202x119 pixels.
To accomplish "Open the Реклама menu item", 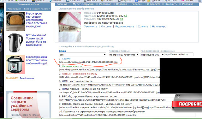I will tap(187, 4).
